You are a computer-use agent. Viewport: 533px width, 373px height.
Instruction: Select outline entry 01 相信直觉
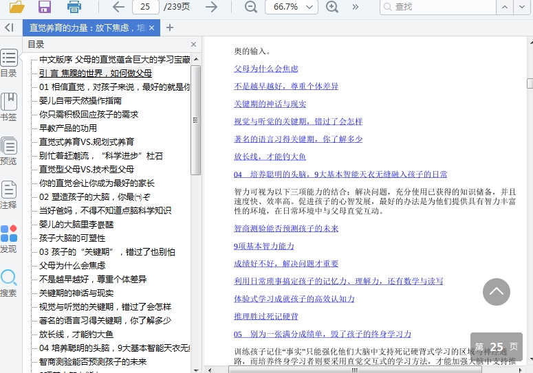115,87
